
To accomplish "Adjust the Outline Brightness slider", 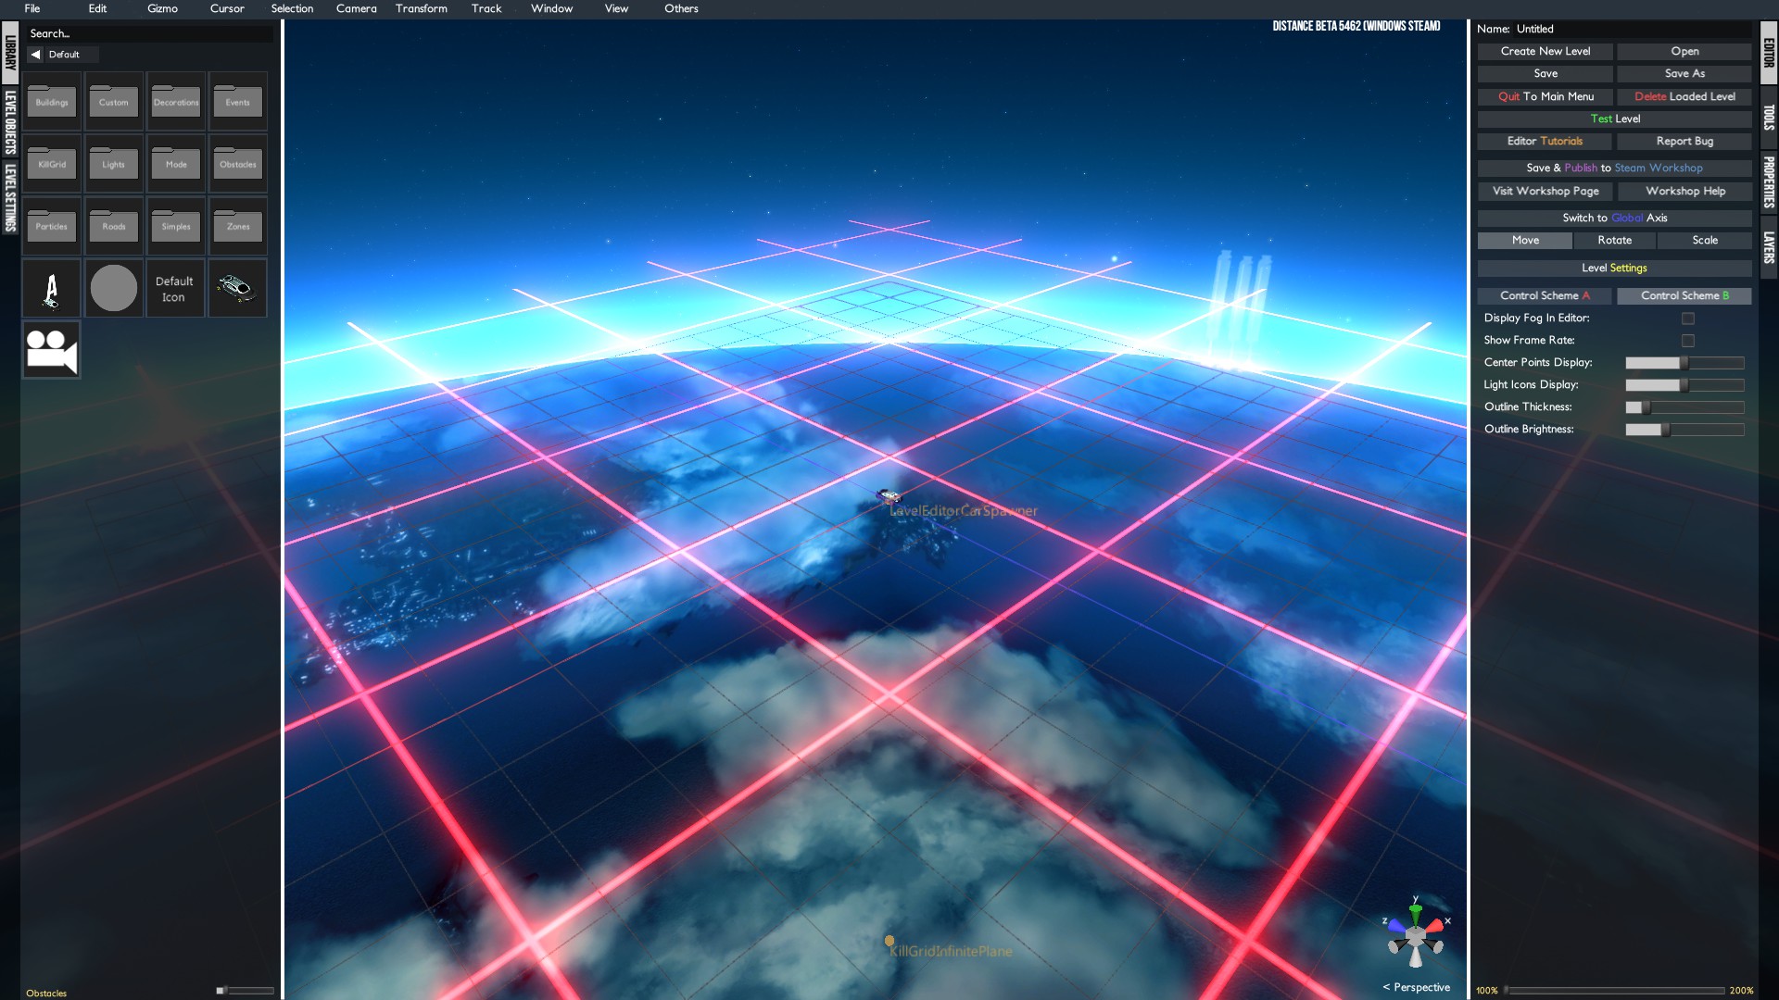I will click(1665, 430).
